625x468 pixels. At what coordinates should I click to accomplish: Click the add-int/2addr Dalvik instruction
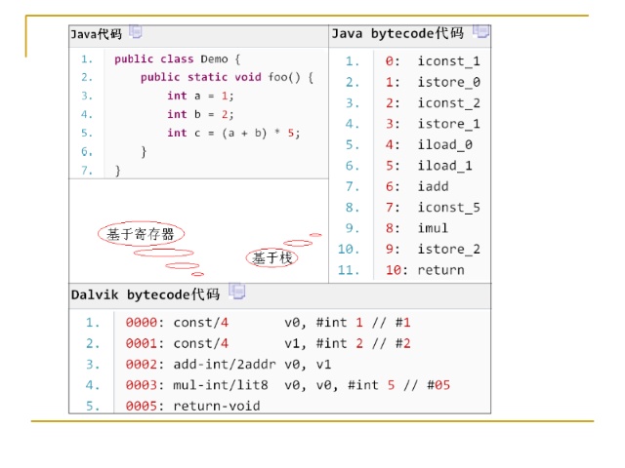(x=225, y=364)
